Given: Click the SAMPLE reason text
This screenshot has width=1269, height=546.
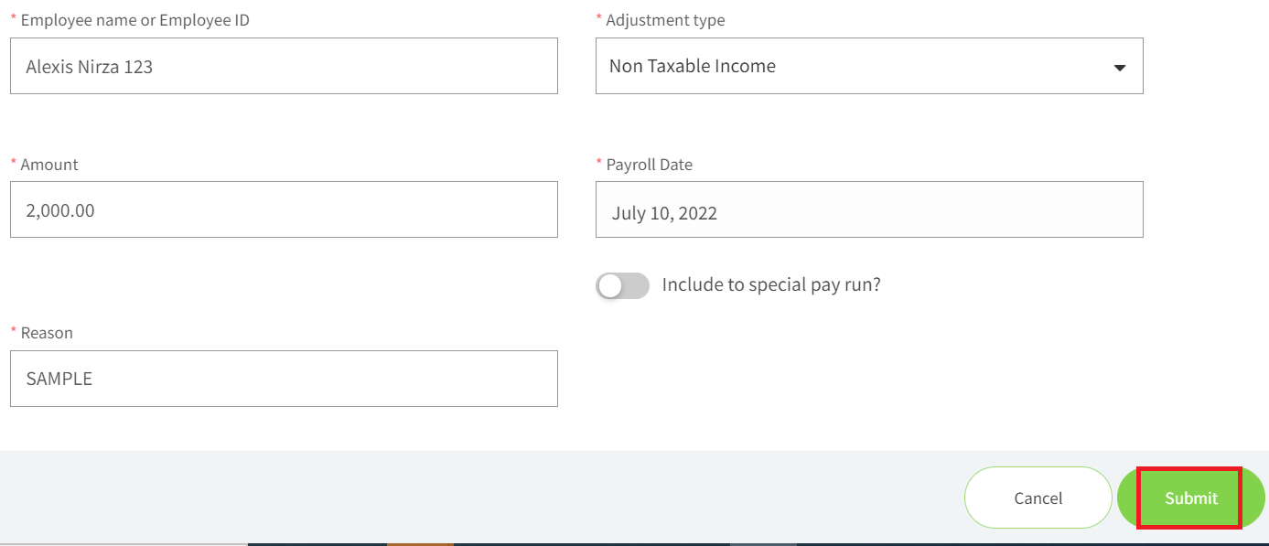Looking at the screenshot, I should point(59,379).
